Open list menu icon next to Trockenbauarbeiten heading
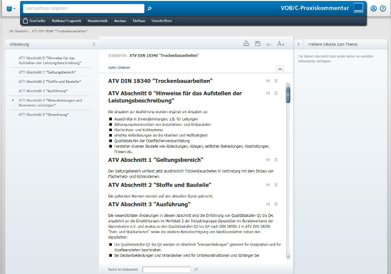 click(x=276, y=81)
